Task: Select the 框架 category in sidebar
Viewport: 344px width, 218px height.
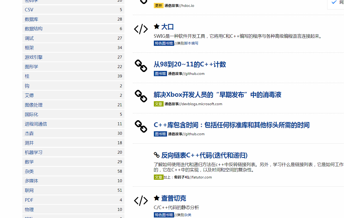Action: (x=73, y=48)
